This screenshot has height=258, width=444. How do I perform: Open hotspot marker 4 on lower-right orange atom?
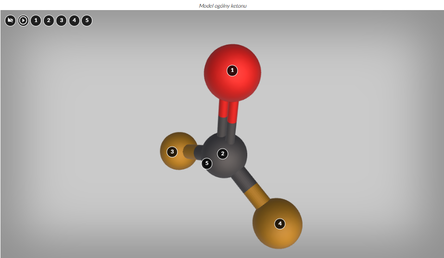279,223
